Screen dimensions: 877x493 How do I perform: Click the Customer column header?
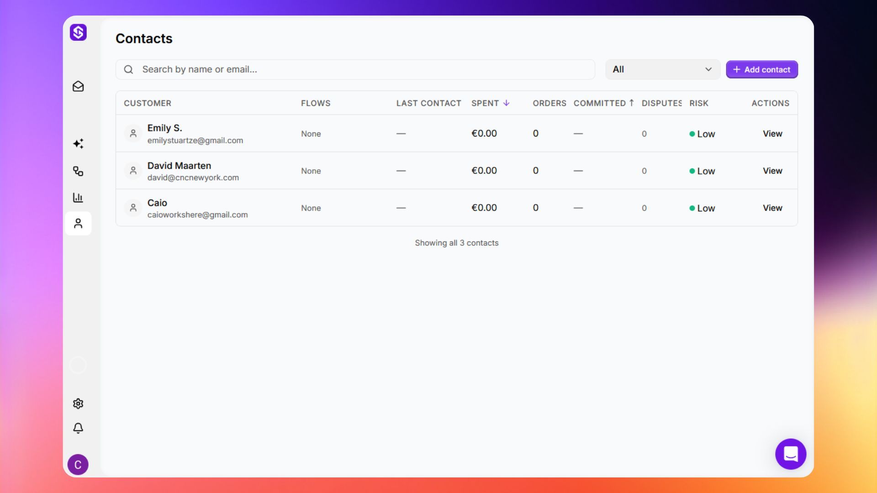point(148,103)
